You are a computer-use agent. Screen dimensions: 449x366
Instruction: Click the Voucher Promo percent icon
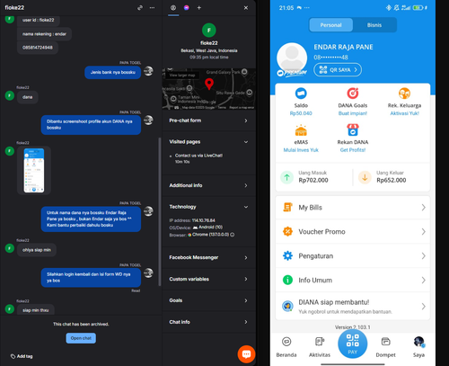[287, 232]
